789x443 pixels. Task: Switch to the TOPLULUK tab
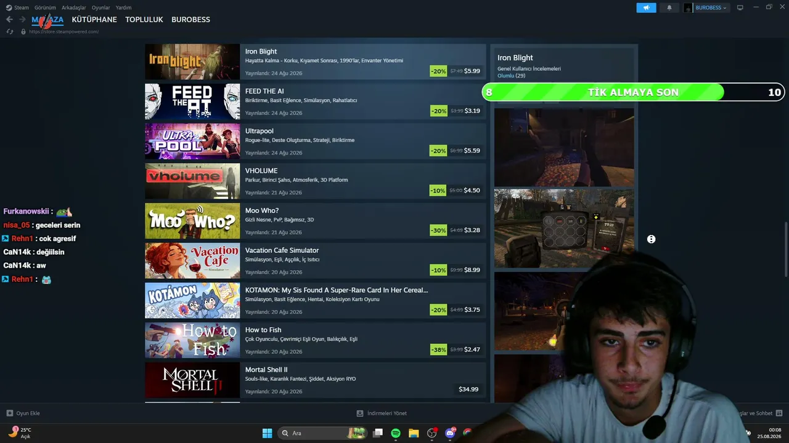144,20
